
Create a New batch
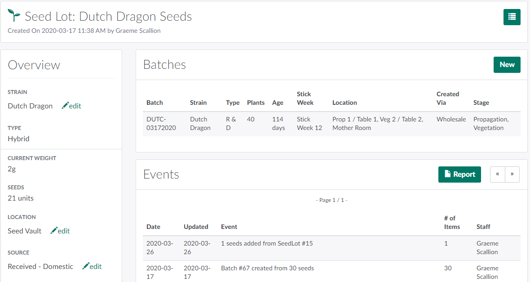pyautogui.click(x=507, y=65)
